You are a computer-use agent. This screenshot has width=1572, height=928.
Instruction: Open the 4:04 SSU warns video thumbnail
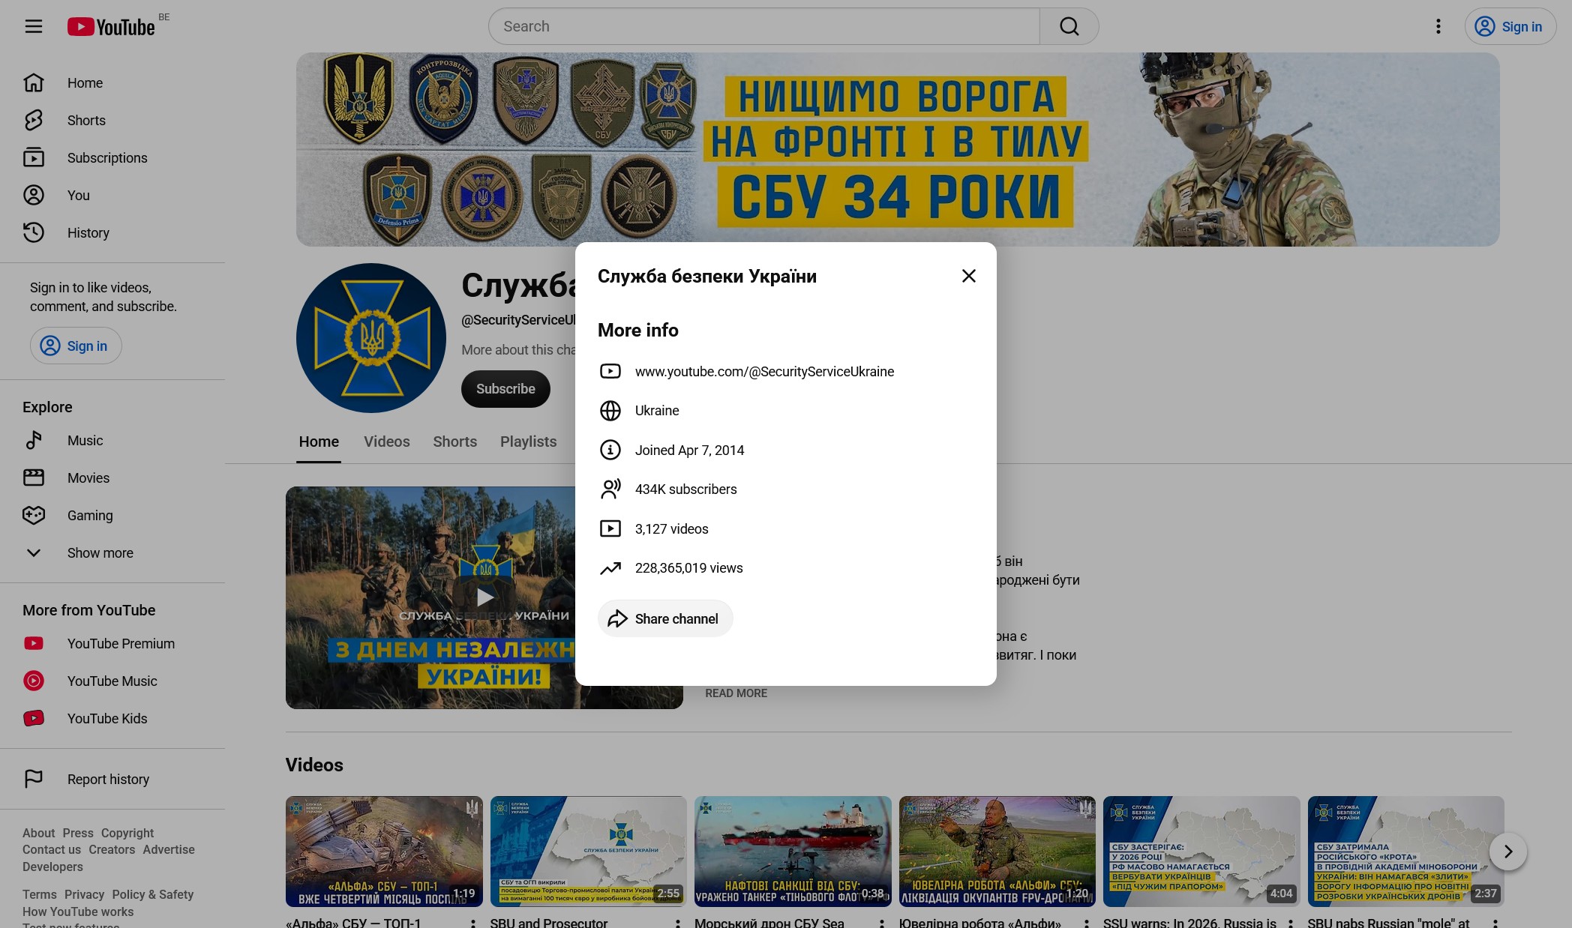[x=1201, y=852]
